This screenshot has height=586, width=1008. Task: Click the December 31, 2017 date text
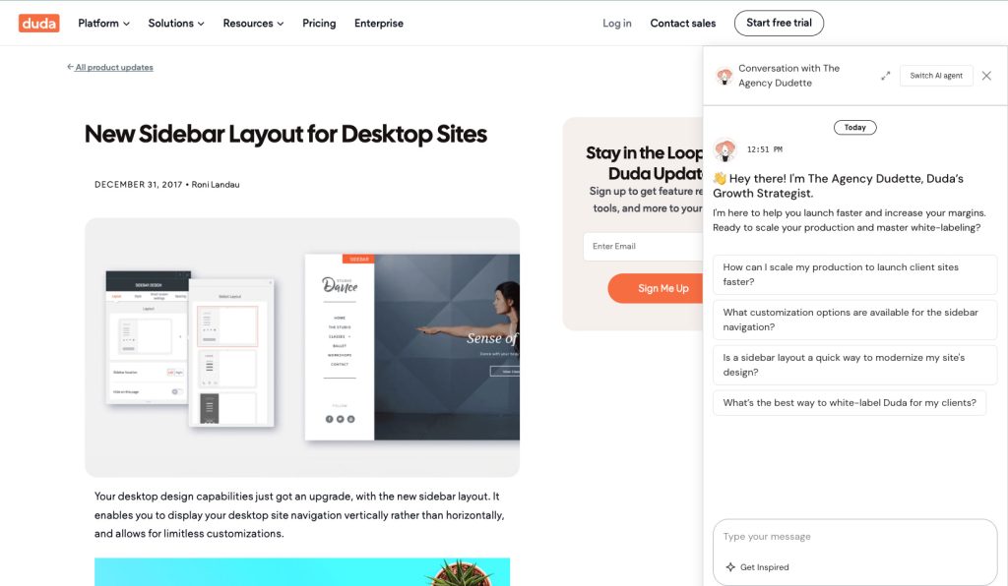[x=138, y=184]
